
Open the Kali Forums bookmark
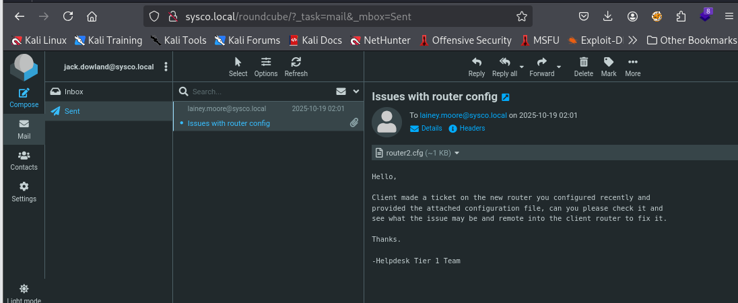coord(247,40)
